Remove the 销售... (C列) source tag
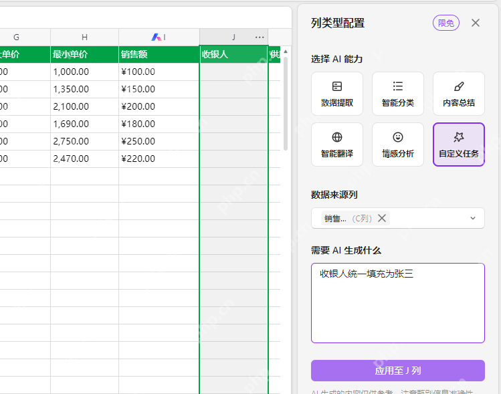Screen dimensions: 501x394 pyautogui.click(x=382, y=218)
